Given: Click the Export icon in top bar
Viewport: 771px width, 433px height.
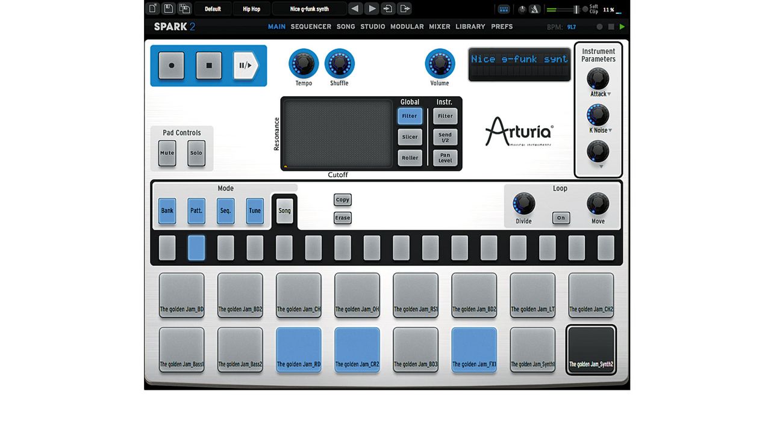Looking at the screenshot, I should [405, 8].
